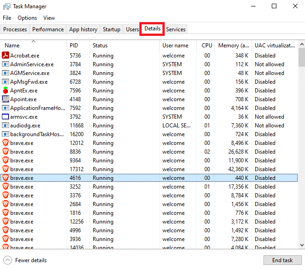Click the memory value 26,628 K
The image size is (305, 270).
click(x=238, y=152)
